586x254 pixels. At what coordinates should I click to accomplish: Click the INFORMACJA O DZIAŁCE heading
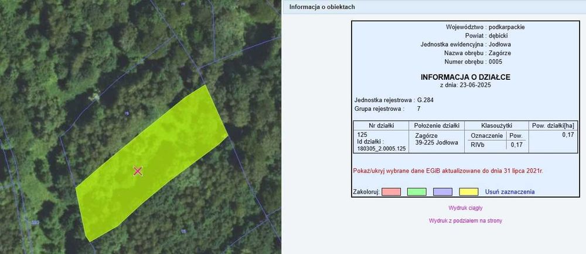(x=465, y=77)
